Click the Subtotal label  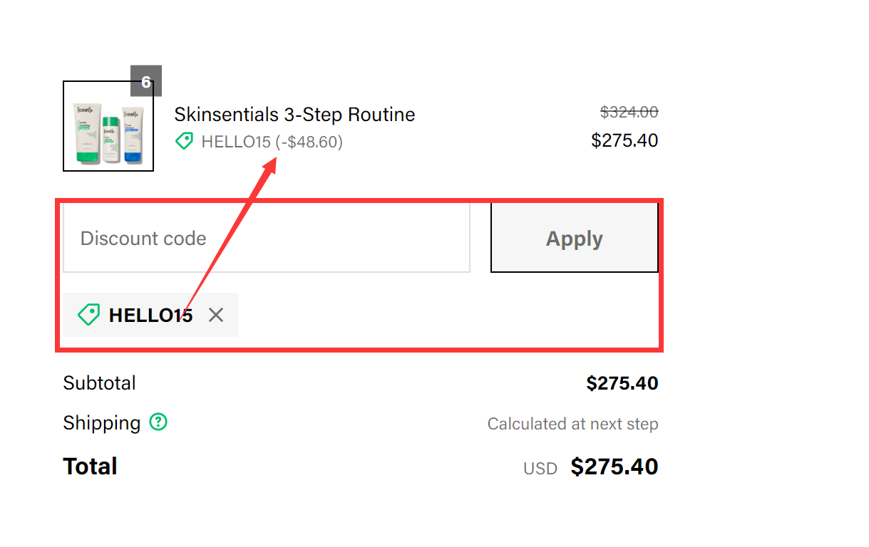[99, 382]
